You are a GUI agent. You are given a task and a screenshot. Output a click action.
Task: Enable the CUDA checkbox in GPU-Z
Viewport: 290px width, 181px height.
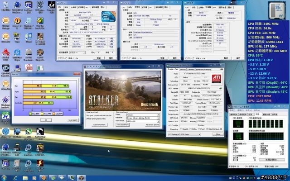coord(190,129)
